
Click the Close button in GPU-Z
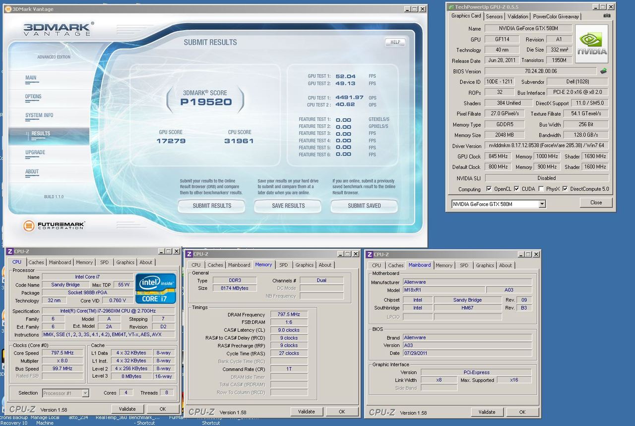596,203
